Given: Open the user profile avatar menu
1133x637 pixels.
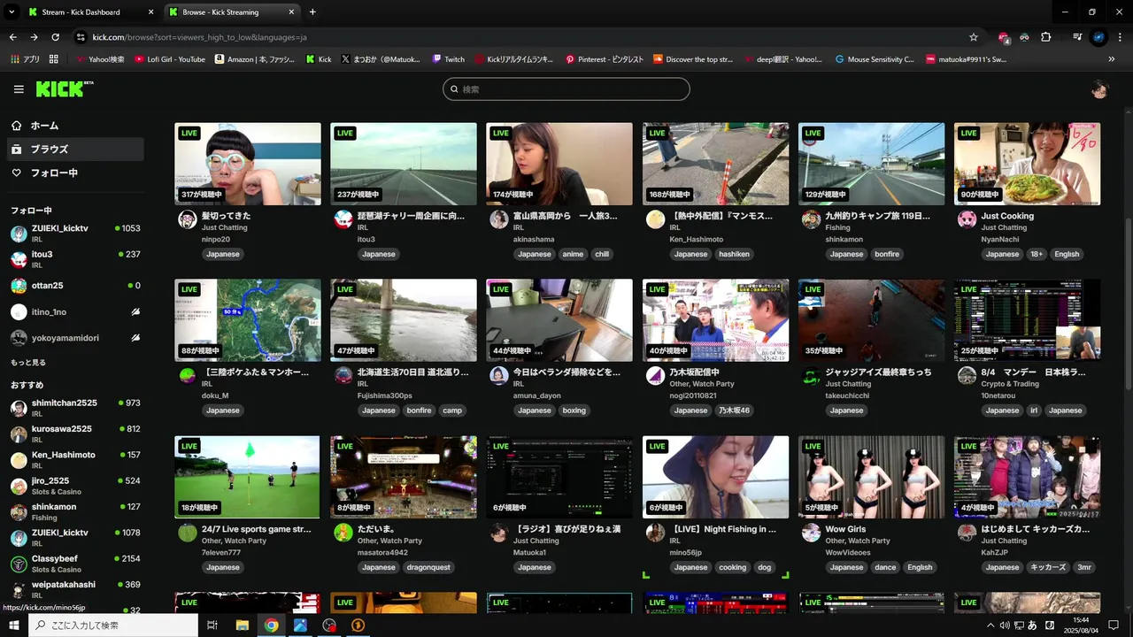Looking at the screenshot, I should click(x=1099, y=89).
